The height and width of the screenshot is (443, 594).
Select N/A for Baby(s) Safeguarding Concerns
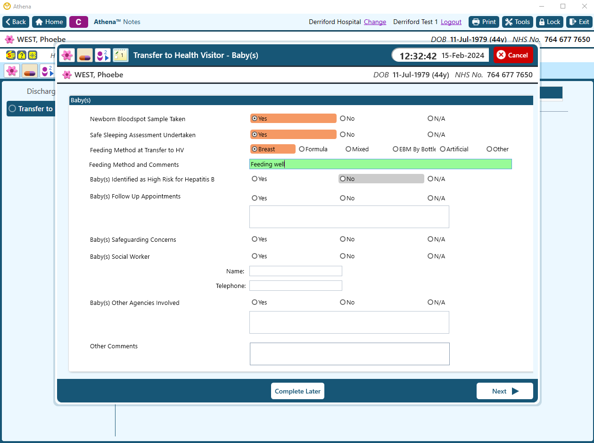437,239
